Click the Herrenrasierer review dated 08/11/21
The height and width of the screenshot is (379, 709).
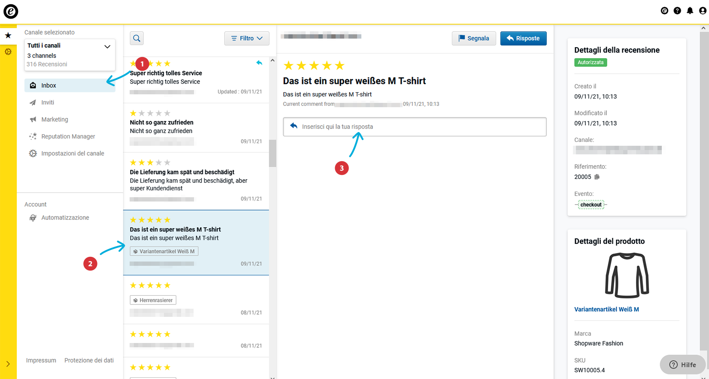pyautogui.click(x=196, y=300)
